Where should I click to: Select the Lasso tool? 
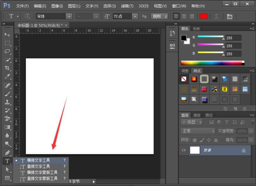(7, 51)
